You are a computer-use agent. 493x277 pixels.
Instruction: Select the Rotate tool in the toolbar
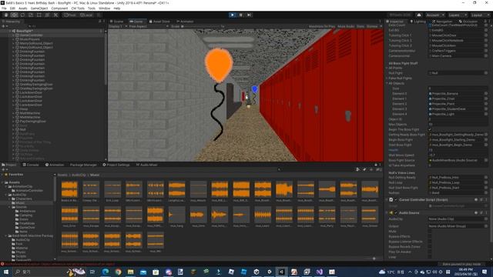point(22,15)
